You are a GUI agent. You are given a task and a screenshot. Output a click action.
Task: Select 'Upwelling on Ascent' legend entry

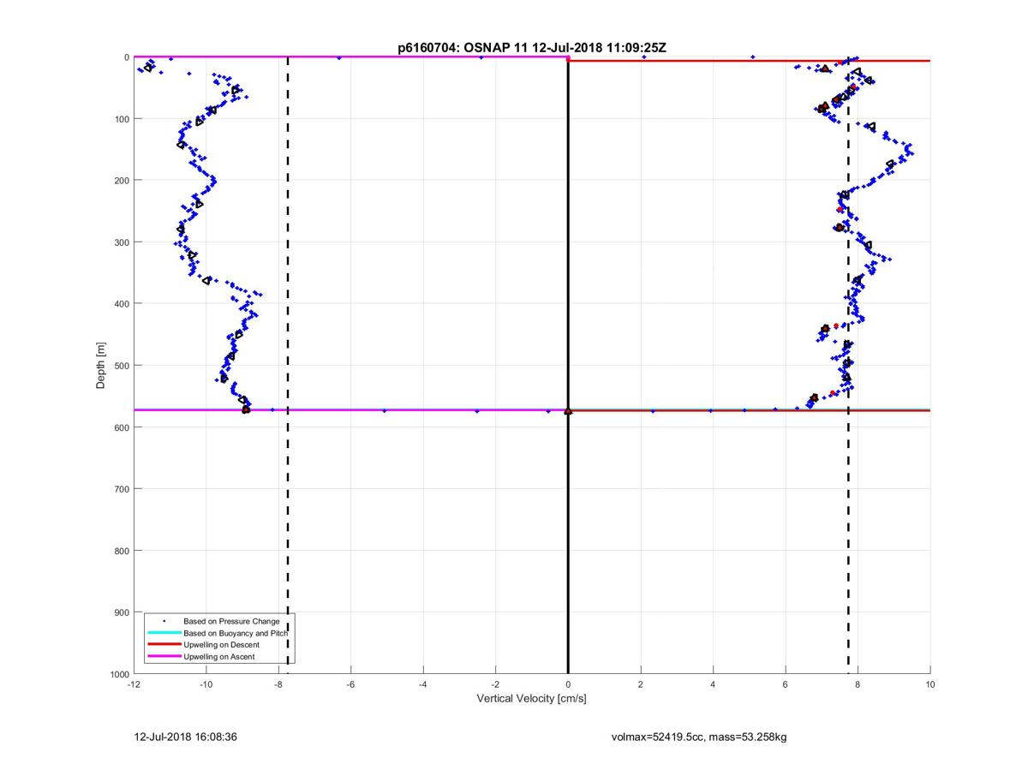point(218,656)
